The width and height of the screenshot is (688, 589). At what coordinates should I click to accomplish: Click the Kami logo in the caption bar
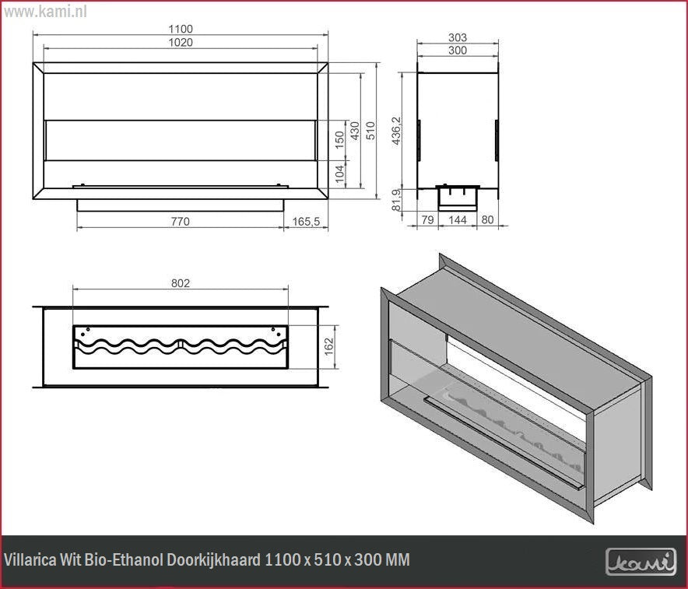point(641,561)
